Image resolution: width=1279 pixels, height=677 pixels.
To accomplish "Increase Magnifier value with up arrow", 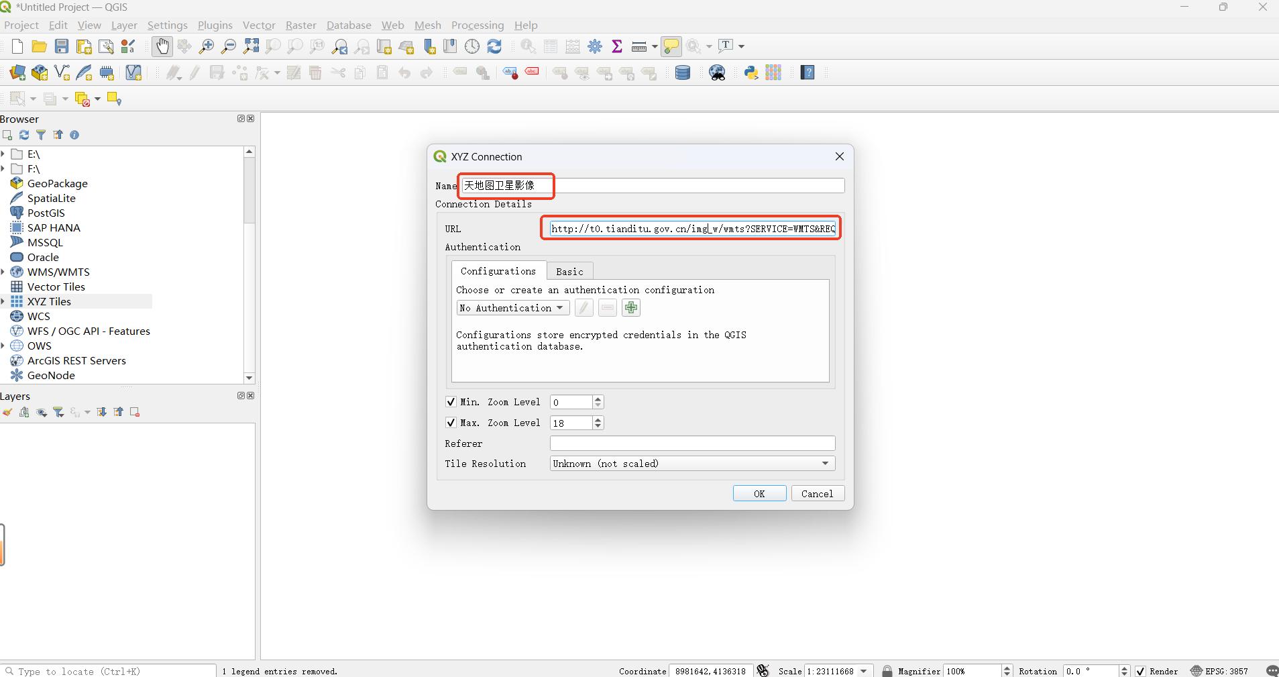I will click(1007, 668).
